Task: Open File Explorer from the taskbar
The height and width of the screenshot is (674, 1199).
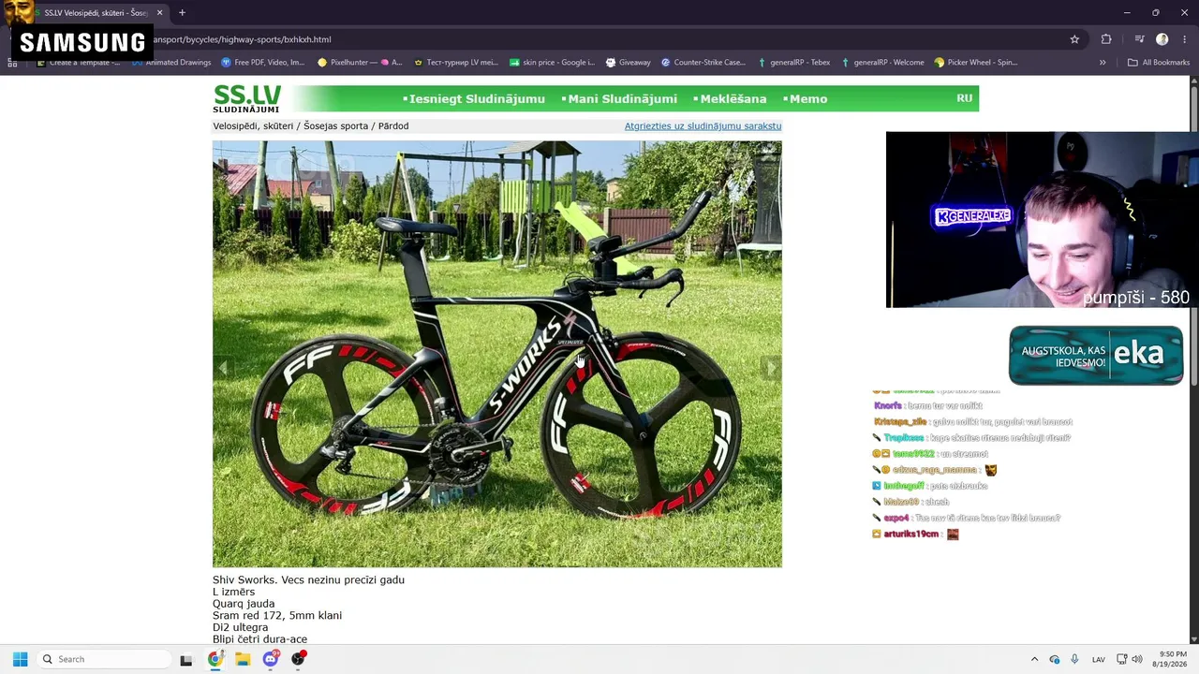Action: [x=243, y=659]
